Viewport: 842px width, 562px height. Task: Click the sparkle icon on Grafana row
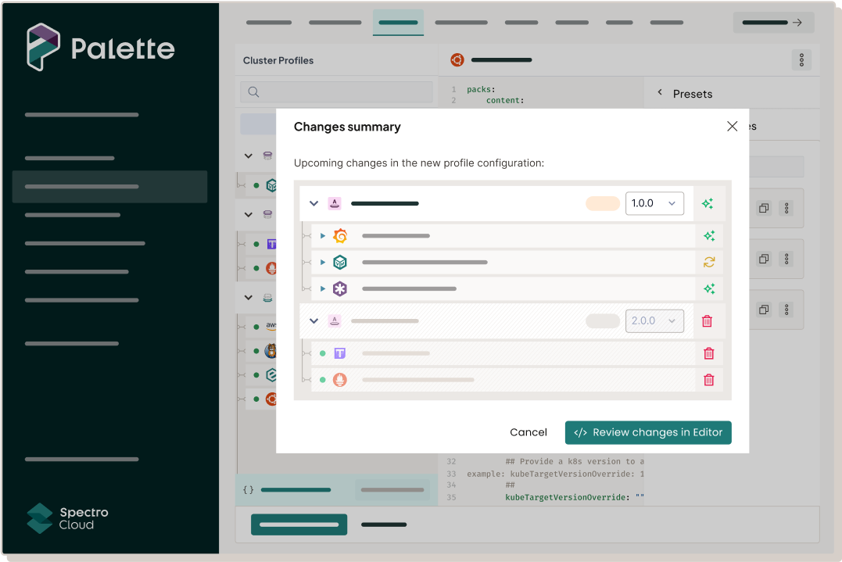pos(709,235)
